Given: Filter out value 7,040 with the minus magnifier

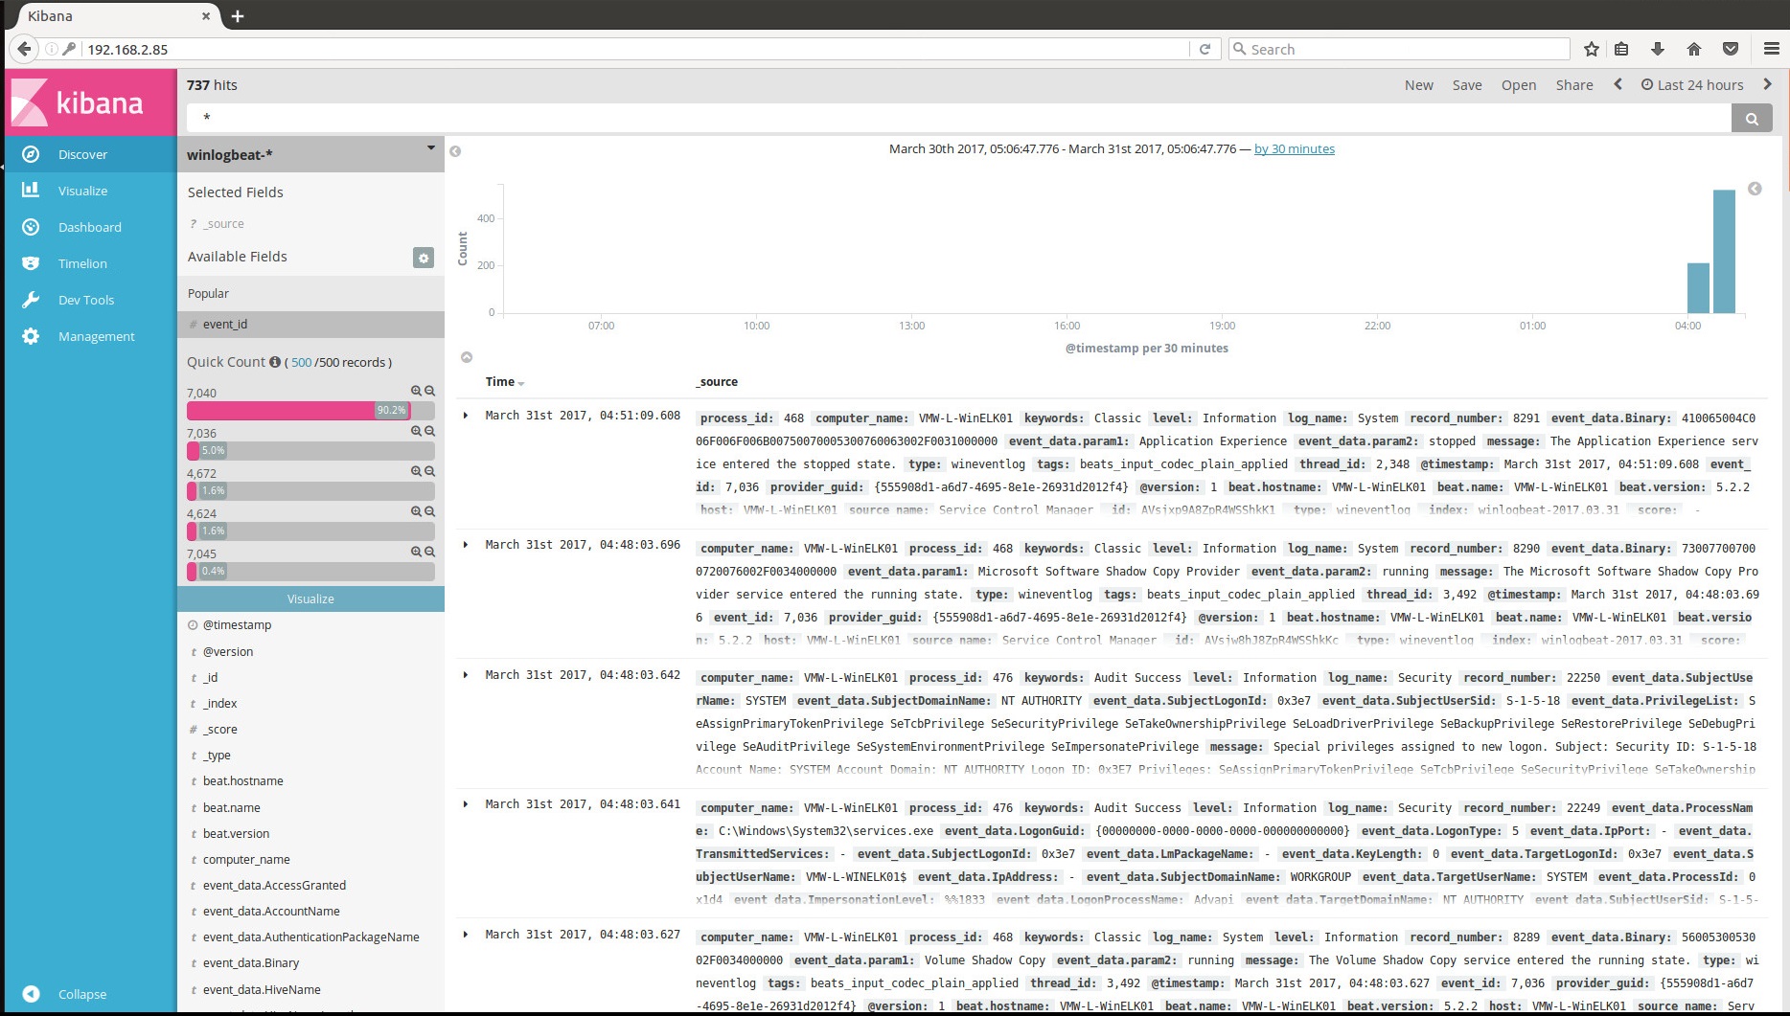Looking at the screenshot, I should tap(430, 391).
